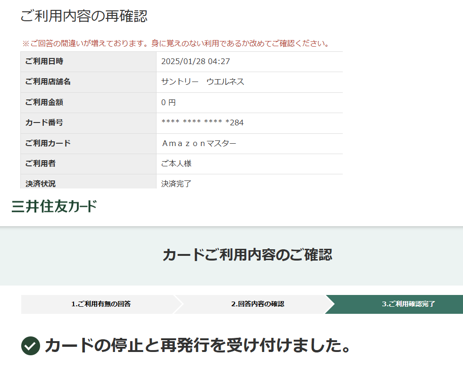Click the 三井住友カード logo

[54, 206]
